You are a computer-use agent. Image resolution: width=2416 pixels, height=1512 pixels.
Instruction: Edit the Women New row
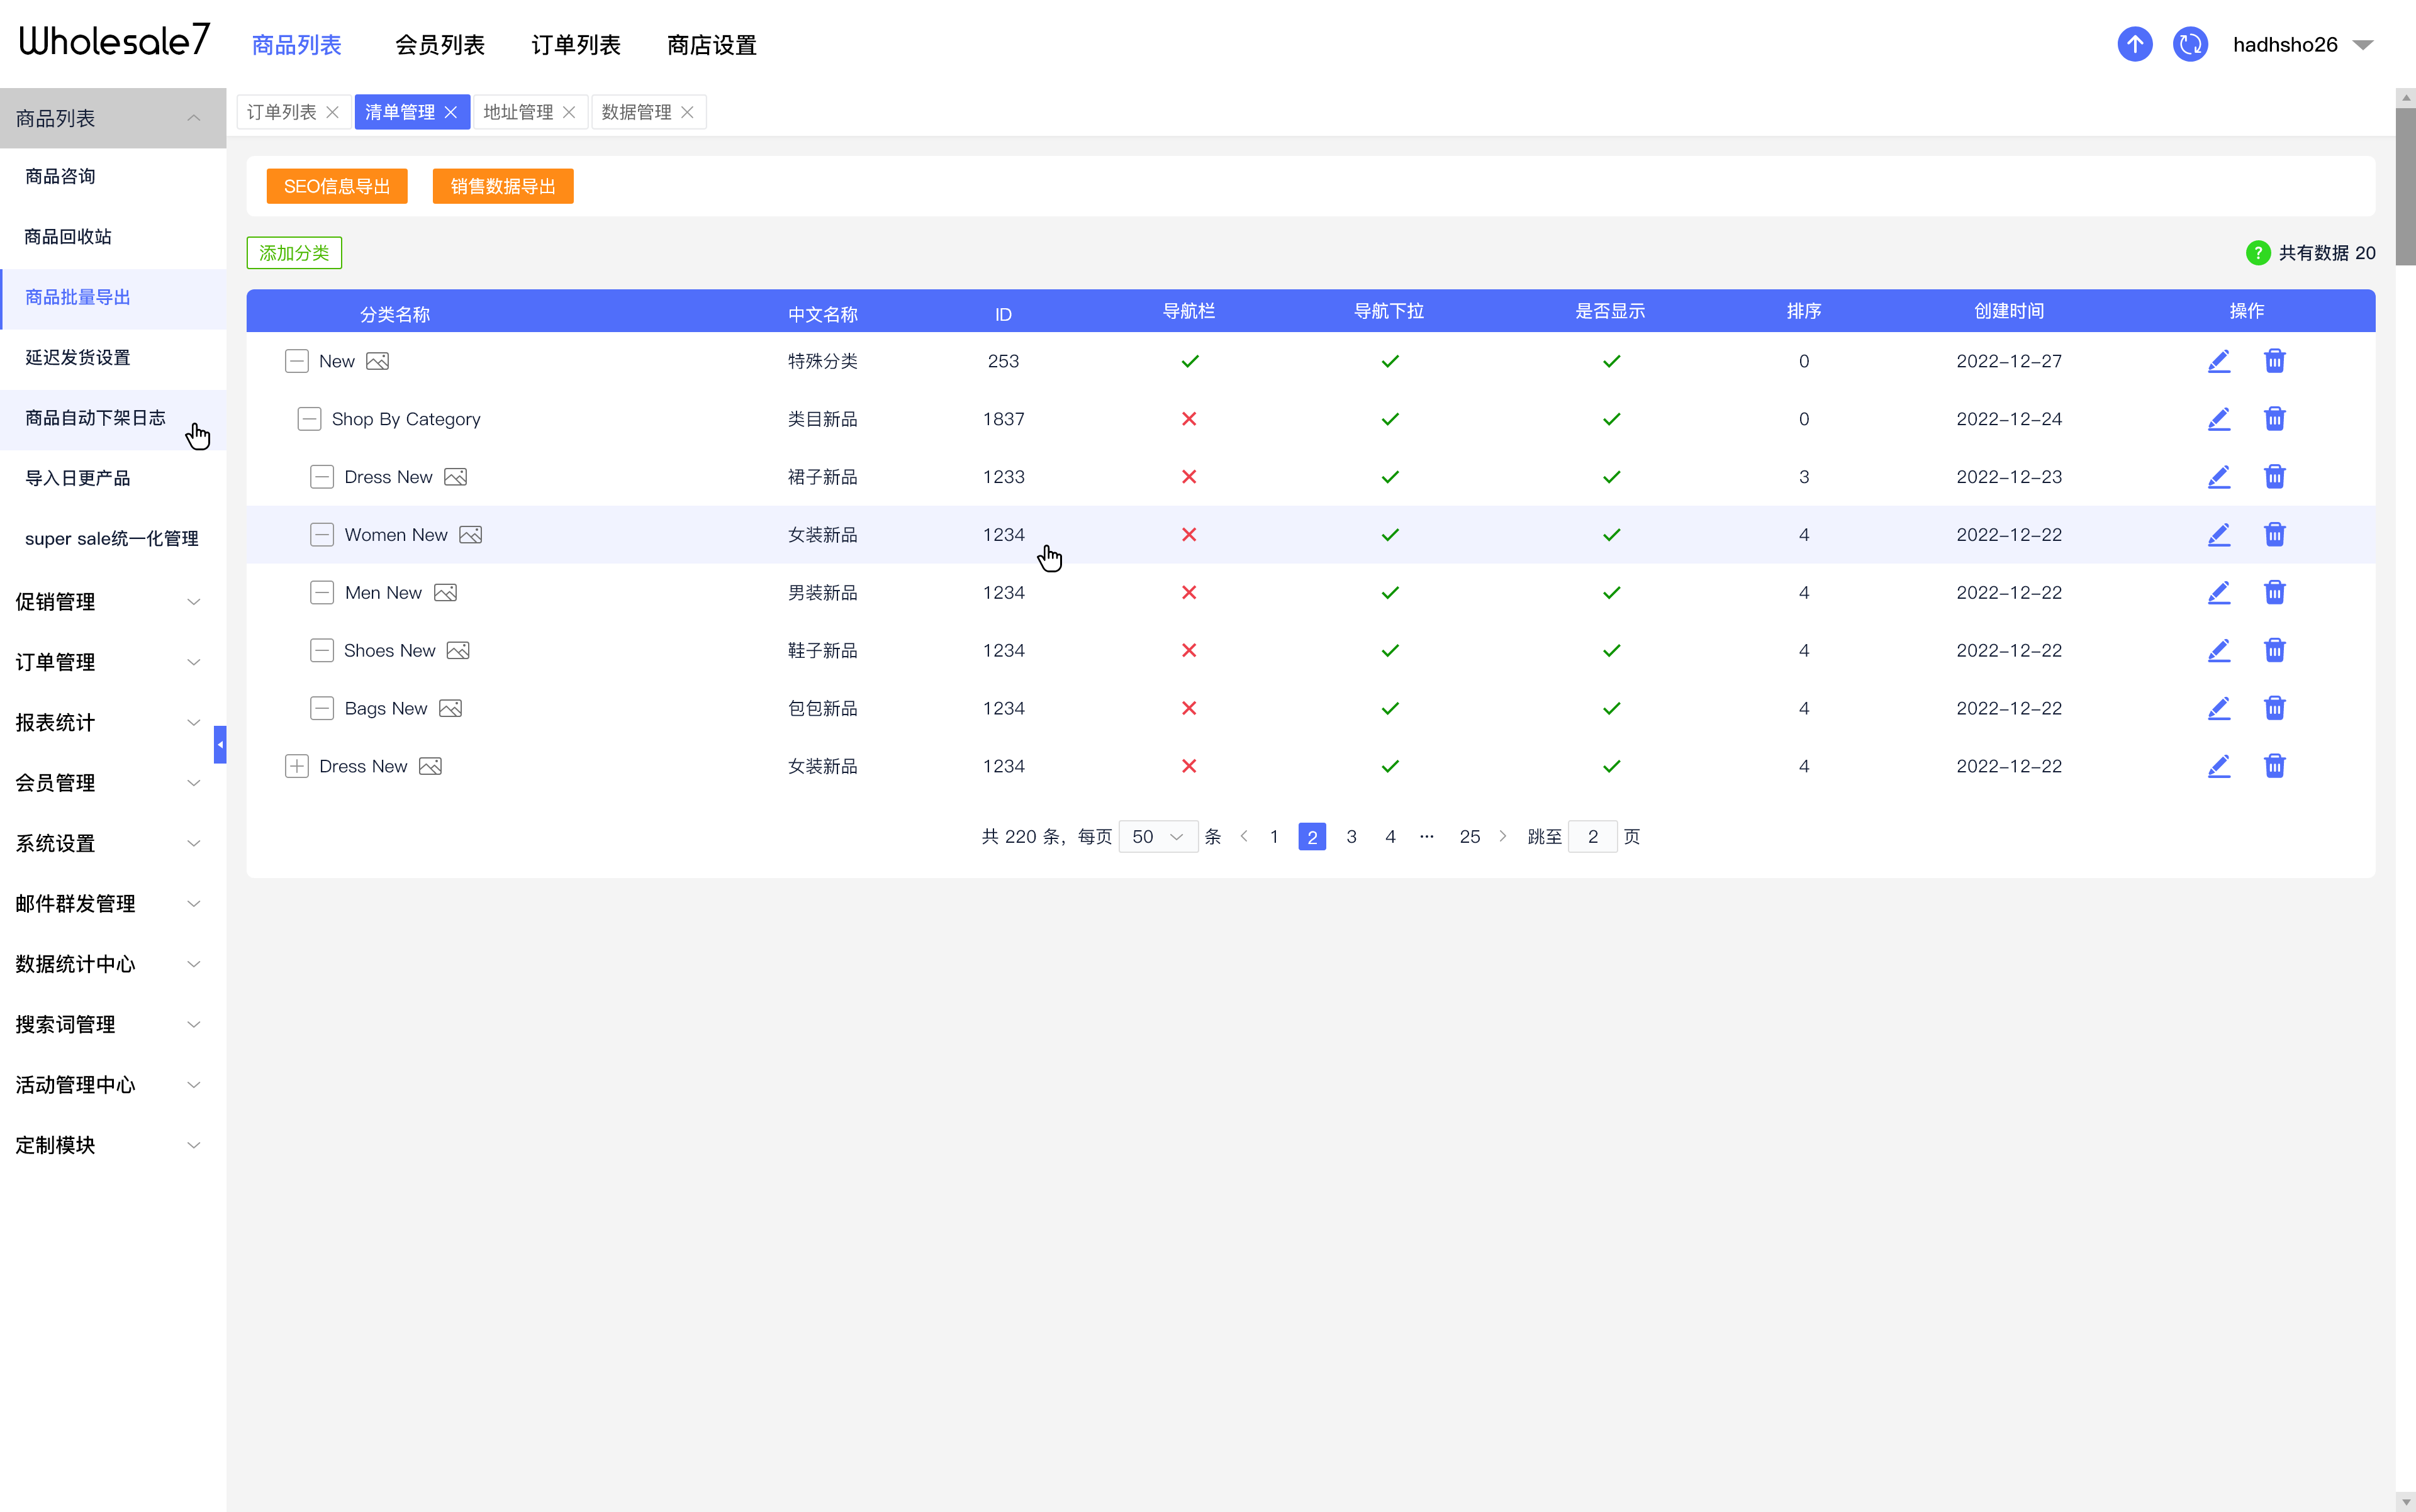tap(2219, 535)
